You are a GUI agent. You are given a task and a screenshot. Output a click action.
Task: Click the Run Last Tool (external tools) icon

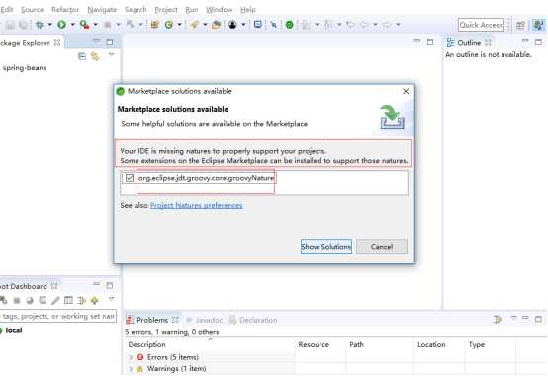[x=84, y=25]
